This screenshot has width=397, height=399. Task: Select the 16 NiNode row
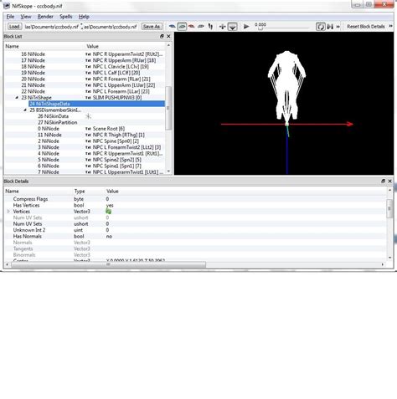tap(84, 54)
